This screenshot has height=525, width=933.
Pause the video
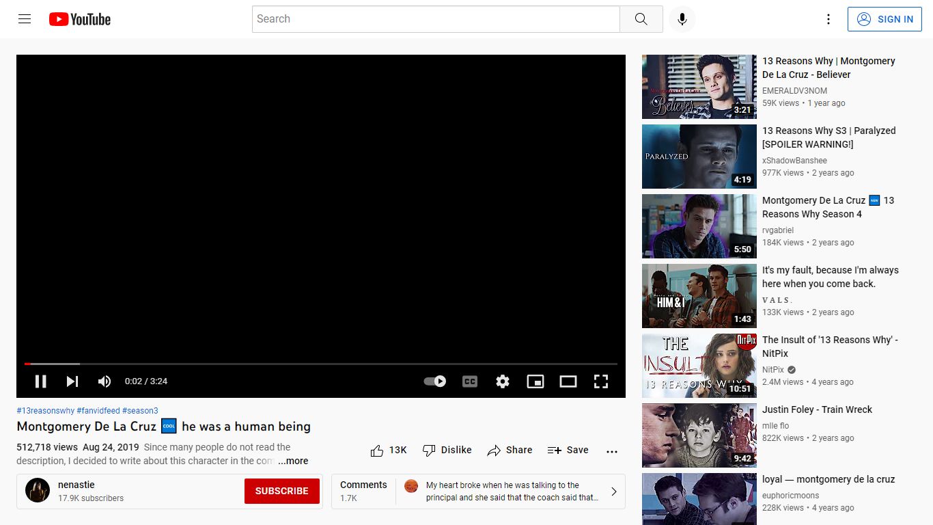(x=41, y=381)
